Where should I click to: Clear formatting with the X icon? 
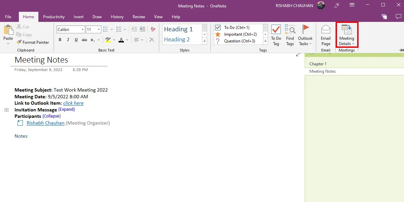151,39
